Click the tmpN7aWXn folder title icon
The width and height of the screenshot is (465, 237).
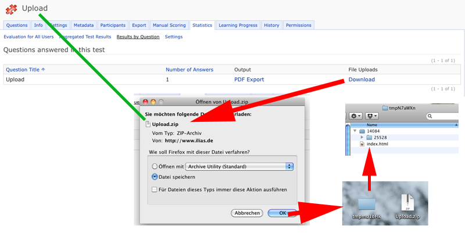coord(385,108)
